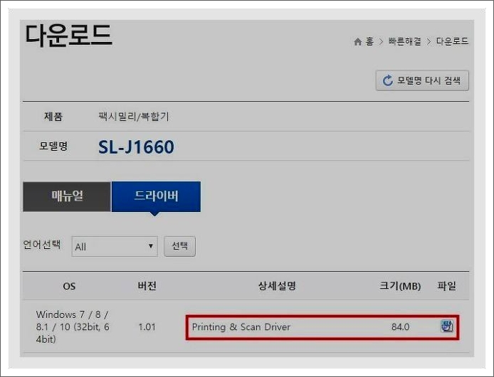Click the 제품 label

[x=53, y=117]
